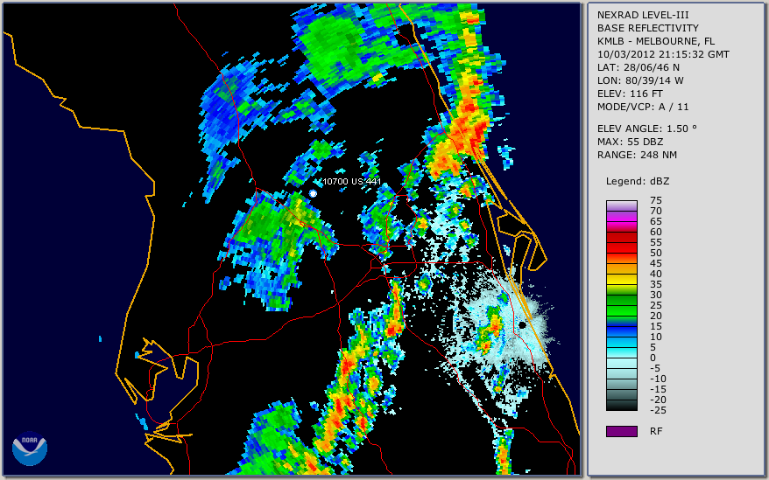Click the 30 dBZ green legend band
The height and width of the screenshot is (480, 769).
pyautogui.click(x=621, y=300)
